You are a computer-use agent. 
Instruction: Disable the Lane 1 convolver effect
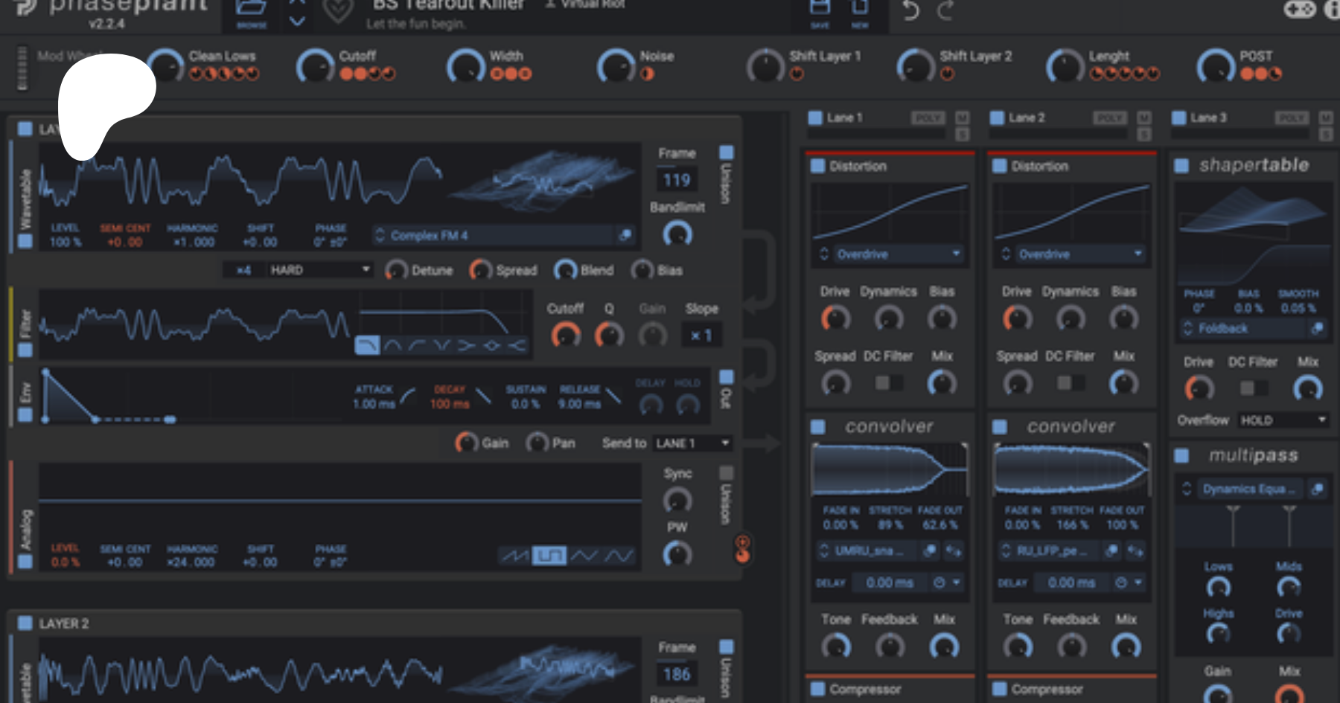tap(818, 427)
